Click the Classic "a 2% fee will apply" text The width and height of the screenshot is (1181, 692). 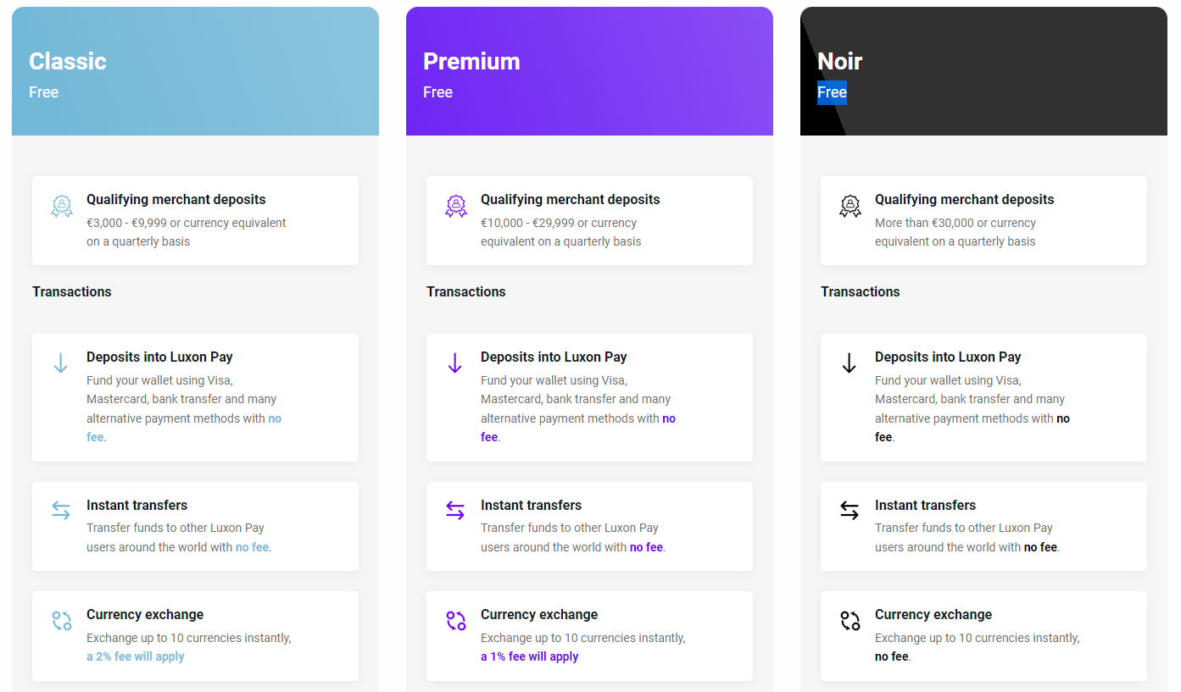pos(136,656)
